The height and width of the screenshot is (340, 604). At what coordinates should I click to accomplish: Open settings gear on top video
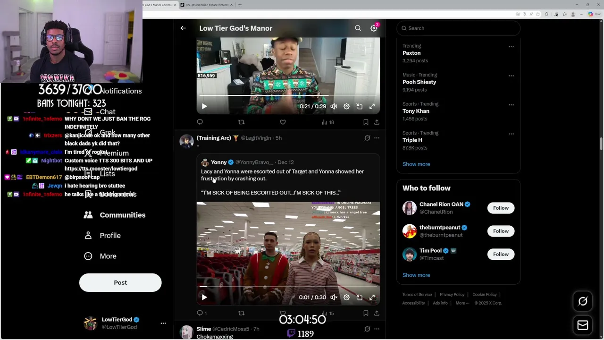tap(346, 107)
